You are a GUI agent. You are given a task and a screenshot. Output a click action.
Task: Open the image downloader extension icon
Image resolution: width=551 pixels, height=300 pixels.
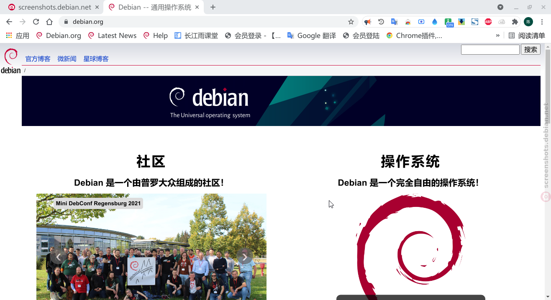point(461,22)
